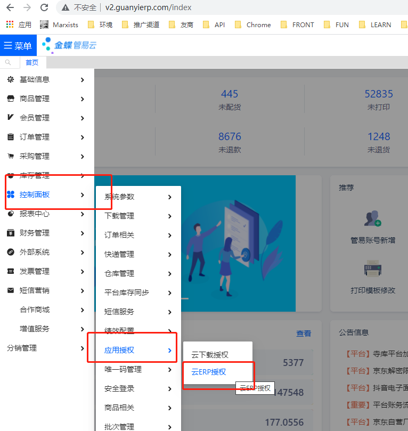
Task: Click the 查看 link
Action: coord(304,334)
